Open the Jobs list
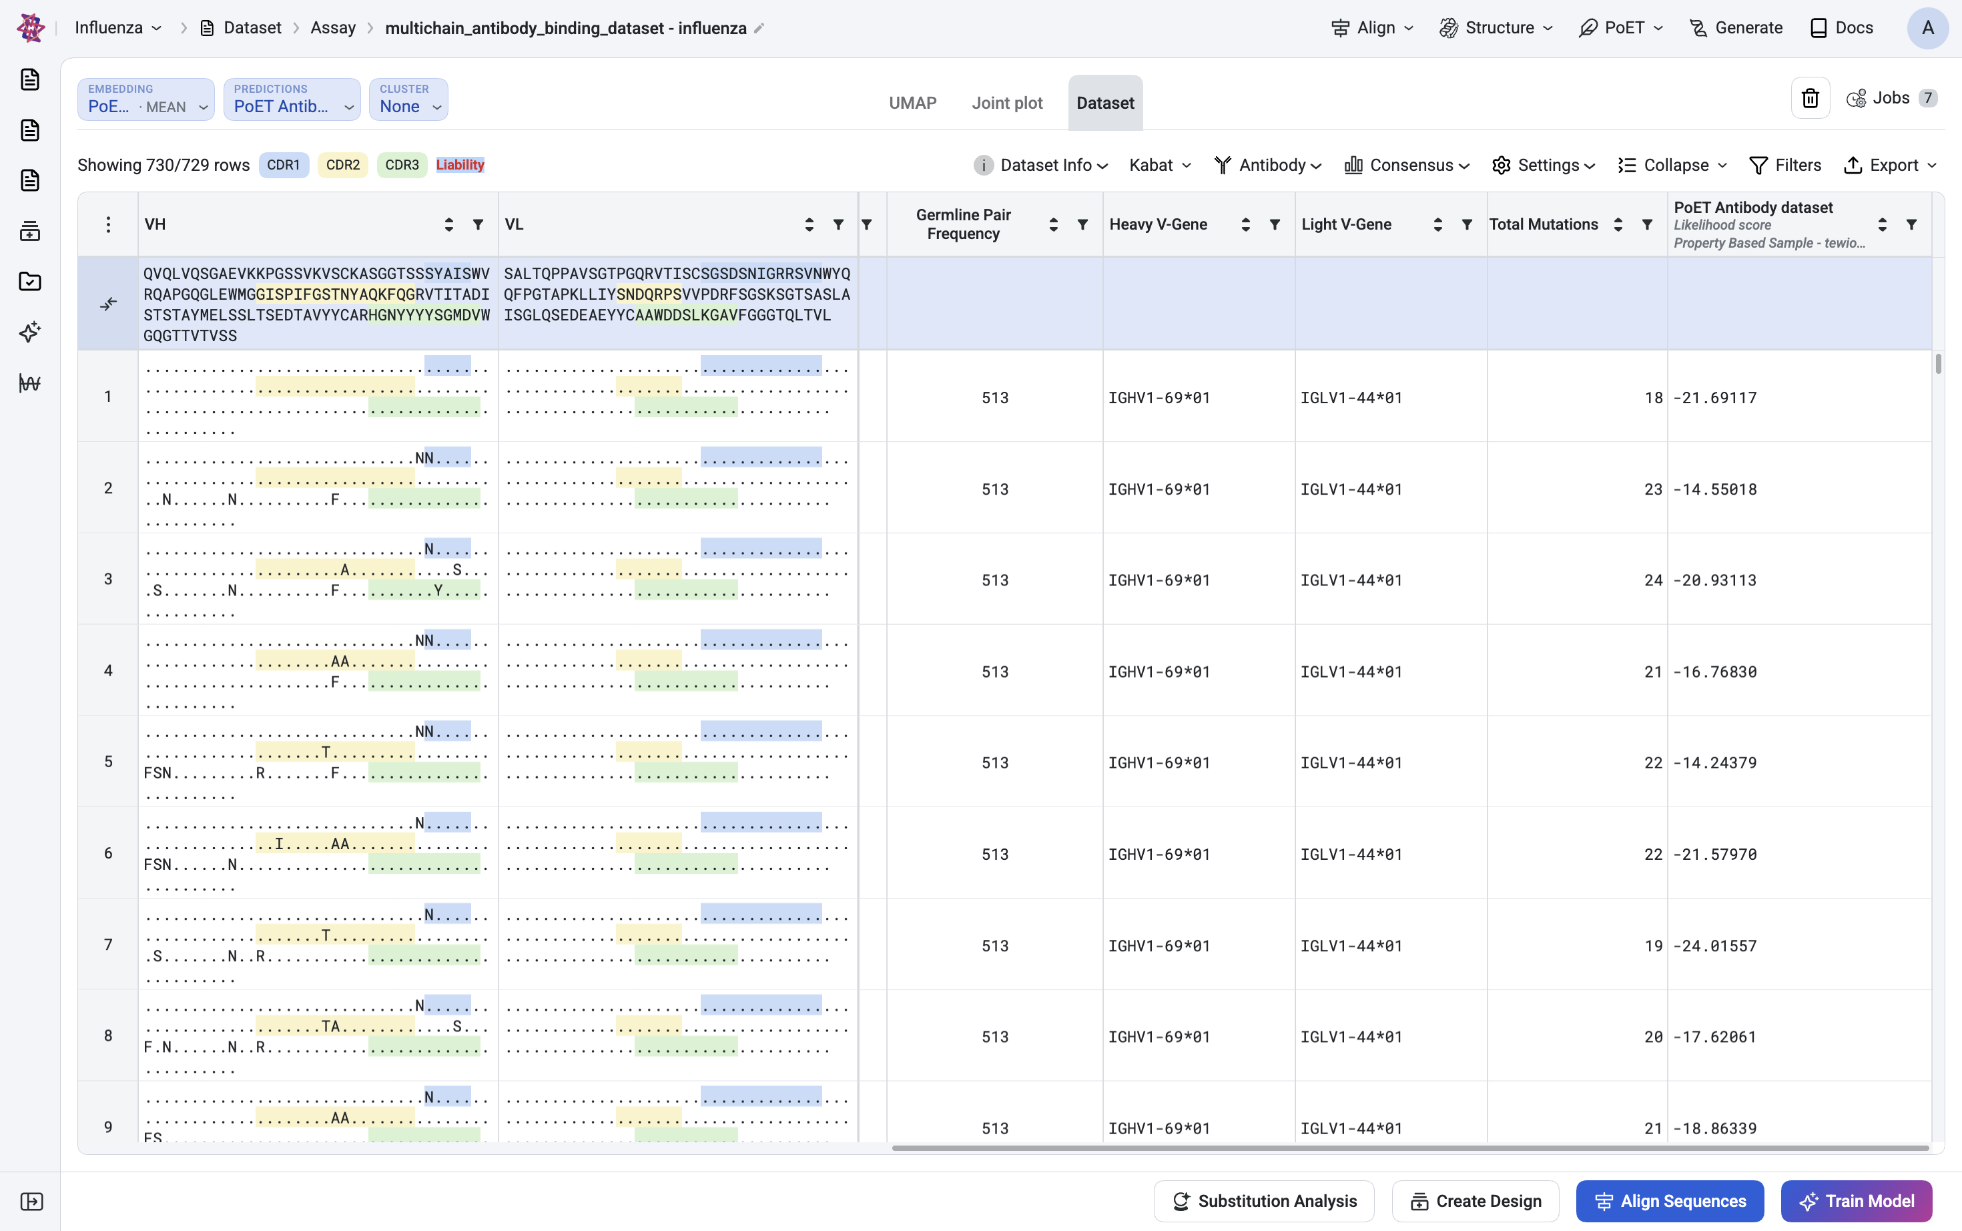 click(x=1891, y=99)
